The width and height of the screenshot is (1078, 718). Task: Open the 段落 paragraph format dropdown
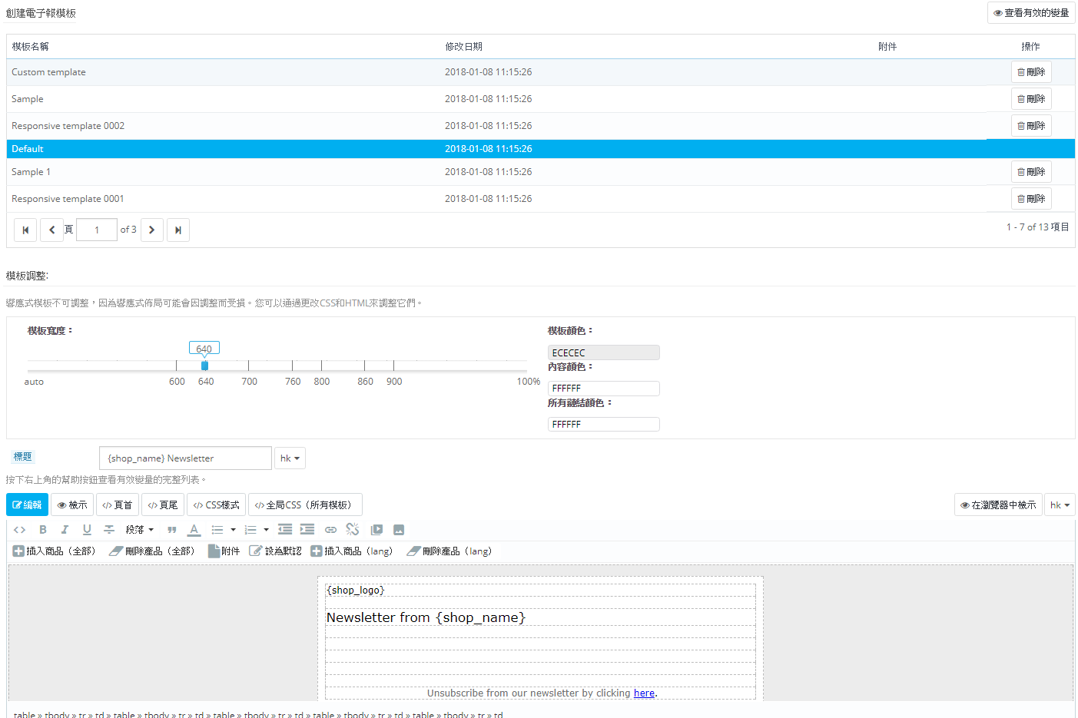coord(140,530)
